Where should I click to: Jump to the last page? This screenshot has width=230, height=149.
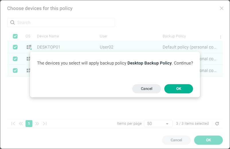45,124
